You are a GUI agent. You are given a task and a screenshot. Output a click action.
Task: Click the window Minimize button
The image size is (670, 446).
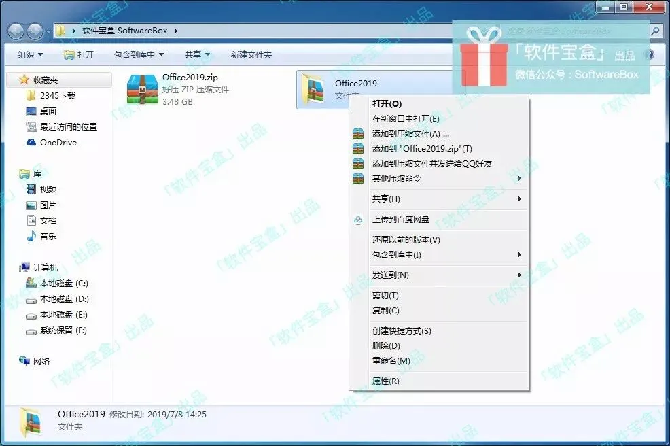point(605,7)
